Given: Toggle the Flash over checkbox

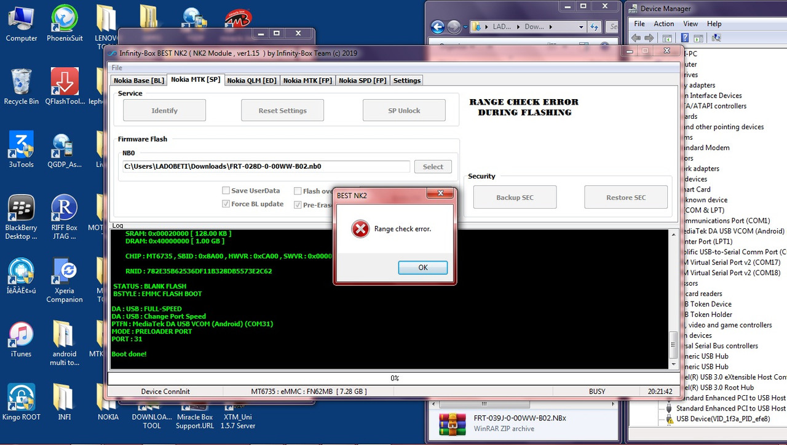Looking at the screenshot, I should coord(298,191).
